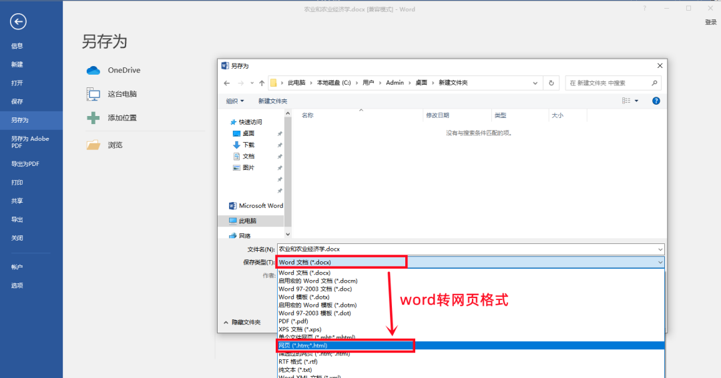Expand the address bar history dropdown
Screen dimensions: 721x378
coord(535,83)
